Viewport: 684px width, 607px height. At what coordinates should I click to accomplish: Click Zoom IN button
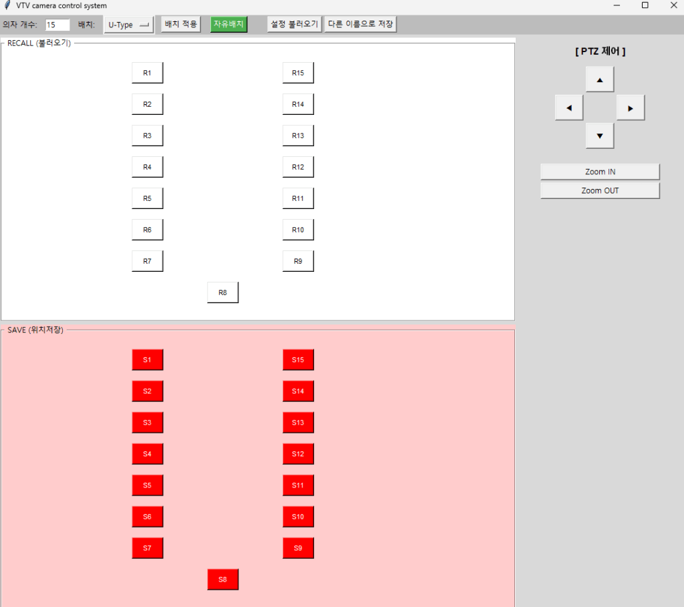pos(600,172)
